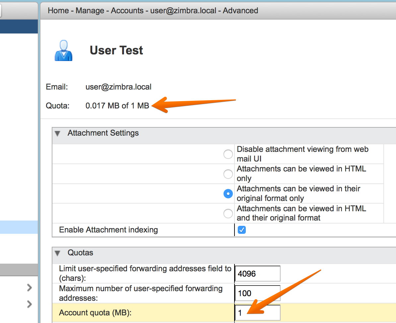This screenshot has width=396, height=323.
Task: Select attachments viewed in original format only
Action: click(228, 194)
